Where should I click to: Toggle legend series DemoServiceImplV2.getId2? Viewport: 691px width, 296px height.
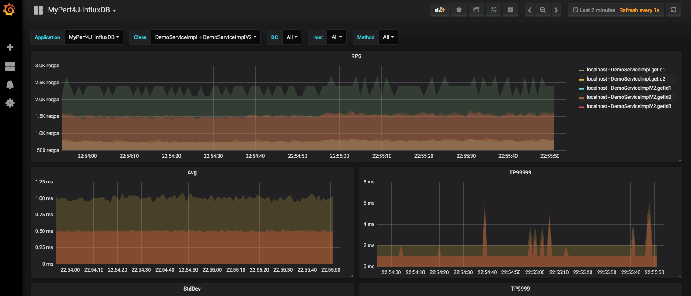629,97
